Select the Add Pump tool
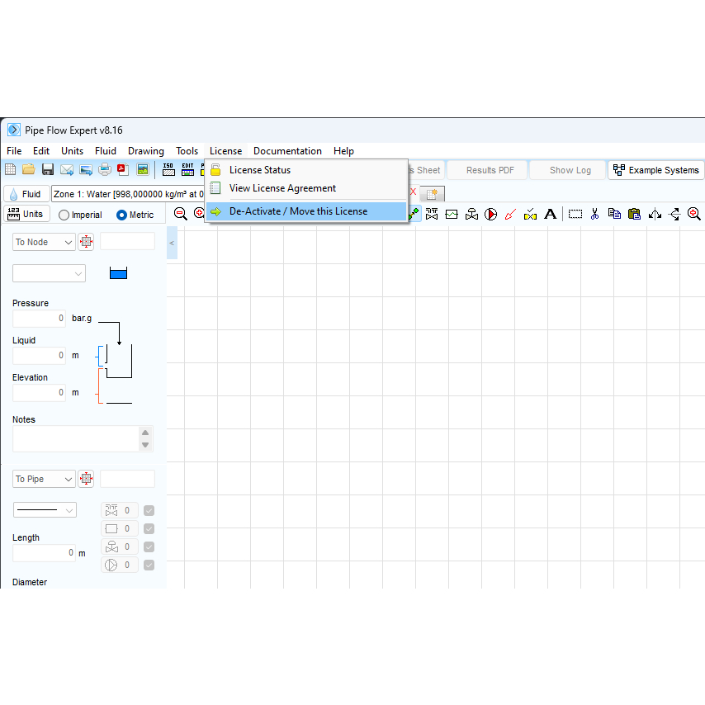 [x=491, y=214]
